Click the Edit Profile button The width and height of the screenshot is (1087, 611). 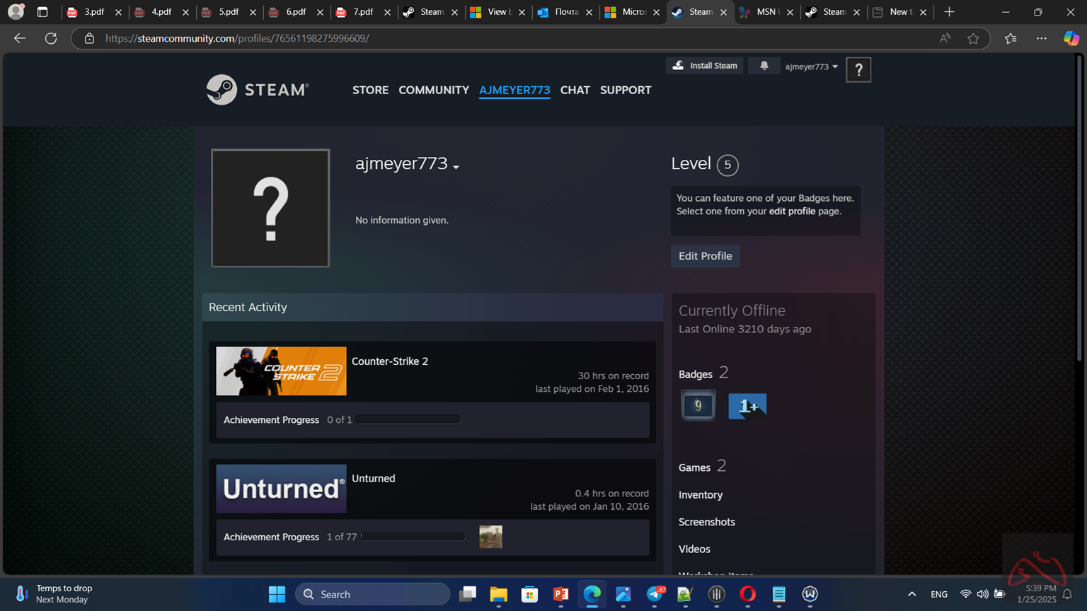(705, 256)
